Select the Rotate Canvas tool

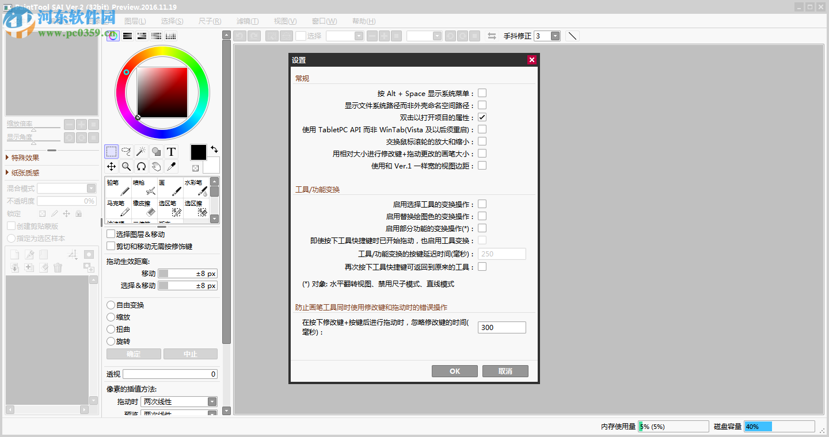(x=142, y=166)
